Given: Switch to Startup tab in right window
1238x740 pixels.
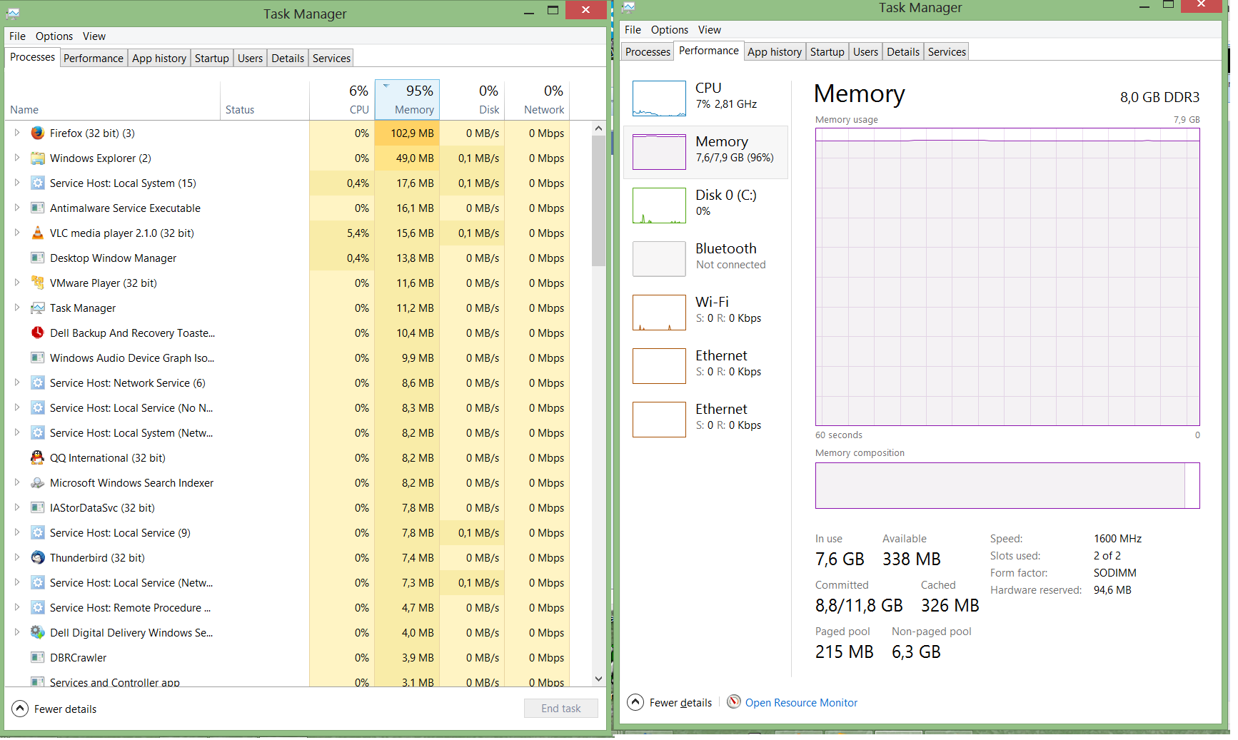Looking at the screenshot, I should coord(827,52).
